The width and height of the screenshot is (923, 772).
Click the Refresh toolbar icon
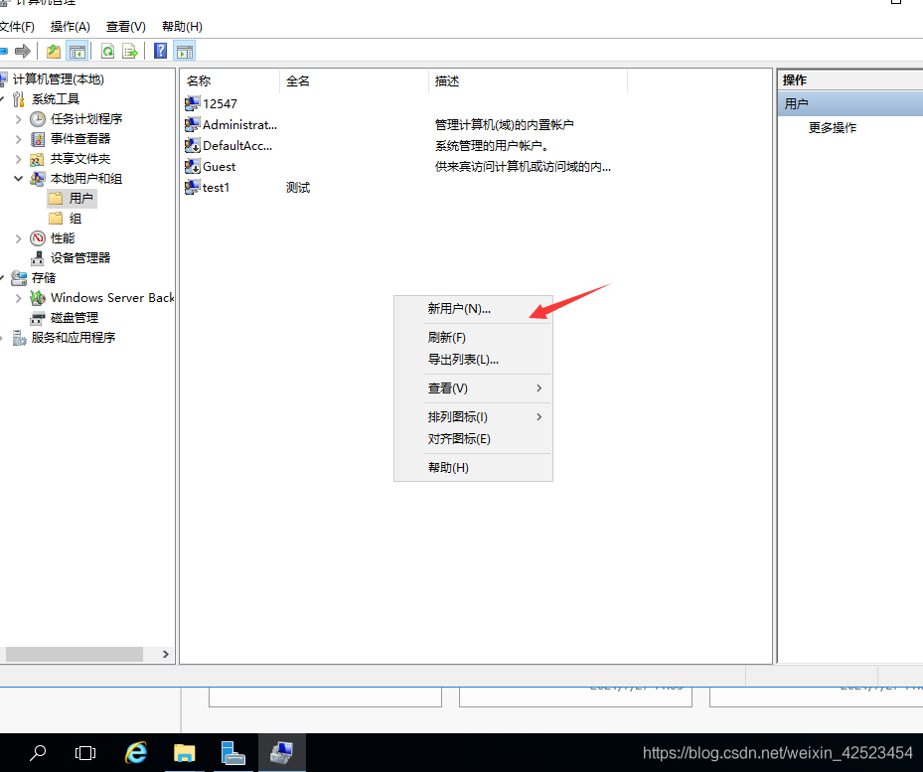(x=107, y=51)
